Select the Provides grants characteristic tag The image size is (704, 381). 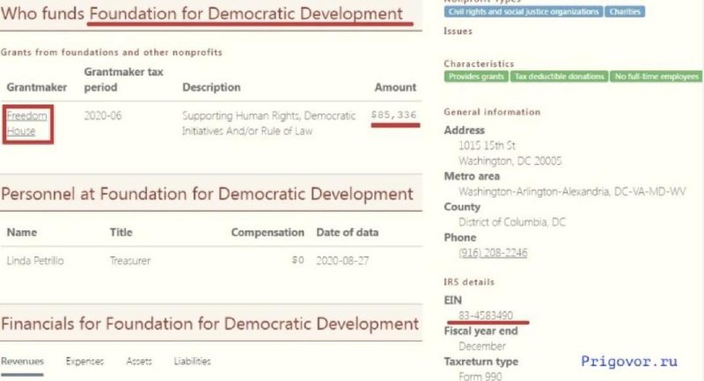(x=476, y=76)
